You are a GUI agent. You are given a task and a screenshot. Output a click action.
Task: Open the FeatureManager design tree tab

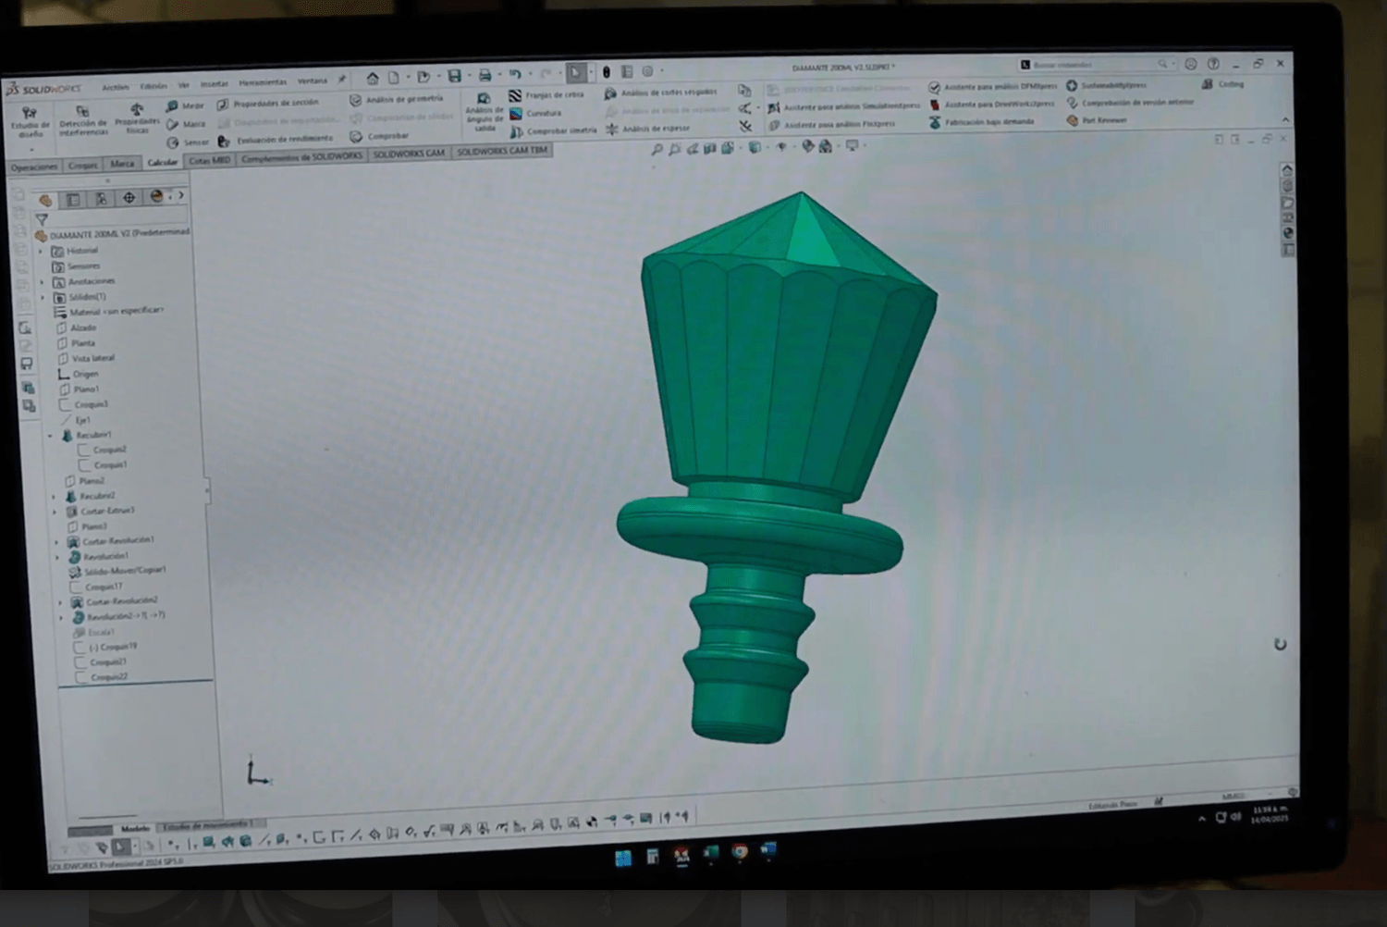(x=45, y=200)
